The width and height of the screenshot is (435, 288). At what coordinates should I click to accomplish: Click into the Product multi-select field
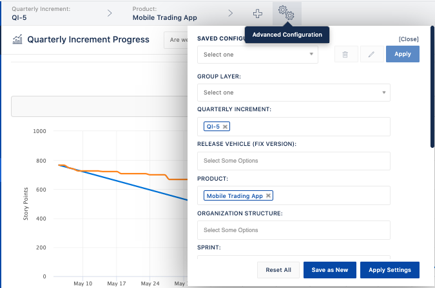(293, 195)
